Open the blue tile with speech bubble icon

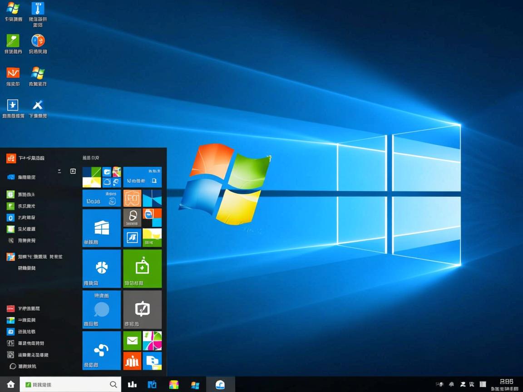pos(101,309)
